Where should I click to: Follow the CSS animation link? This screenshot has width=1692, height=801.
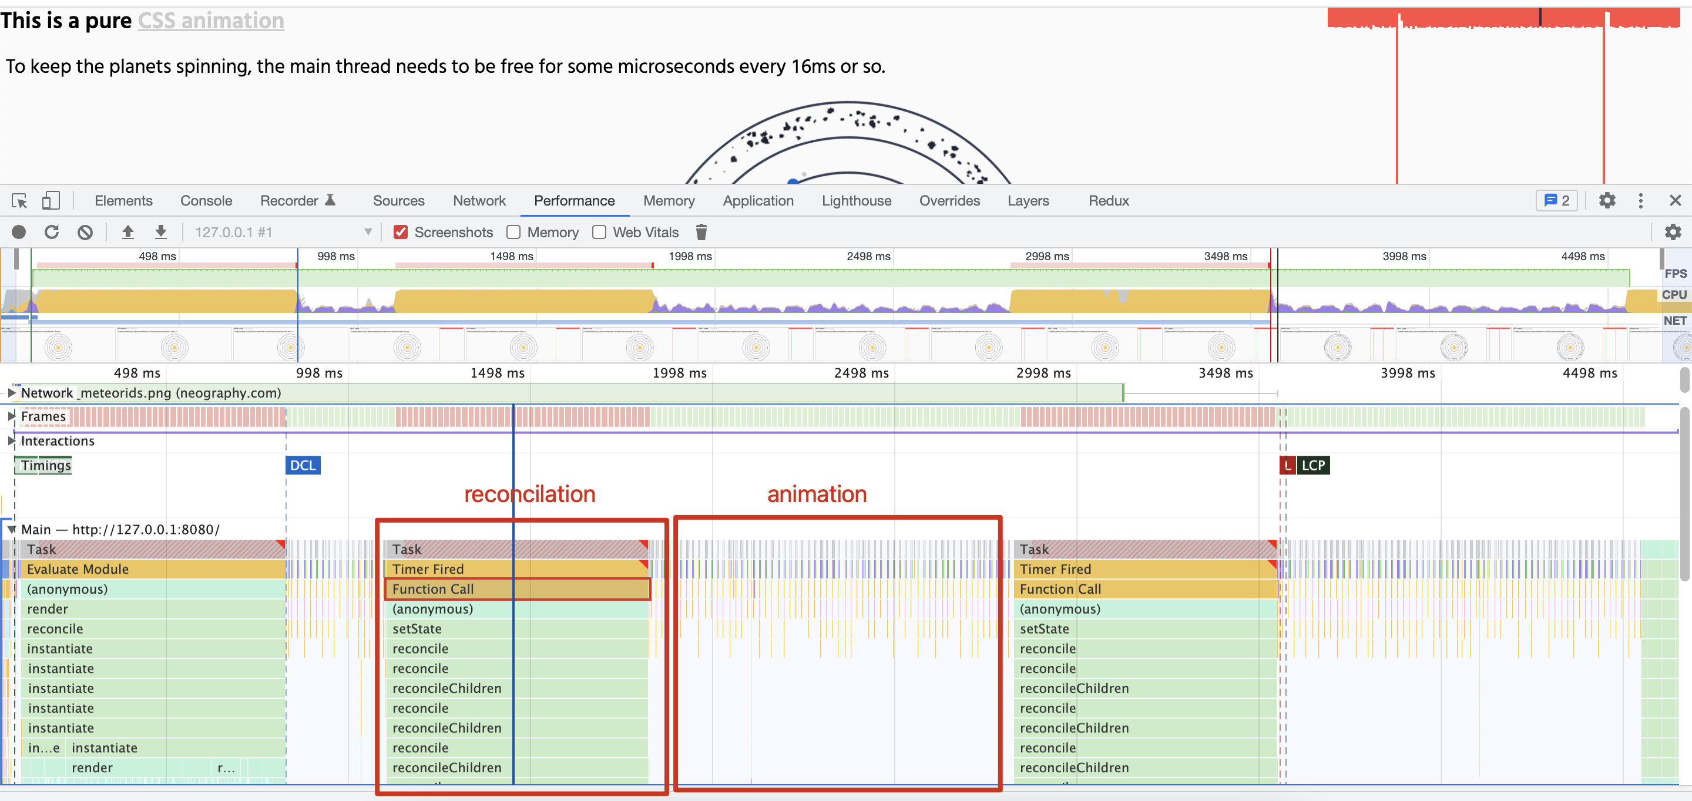coord(211,21)
